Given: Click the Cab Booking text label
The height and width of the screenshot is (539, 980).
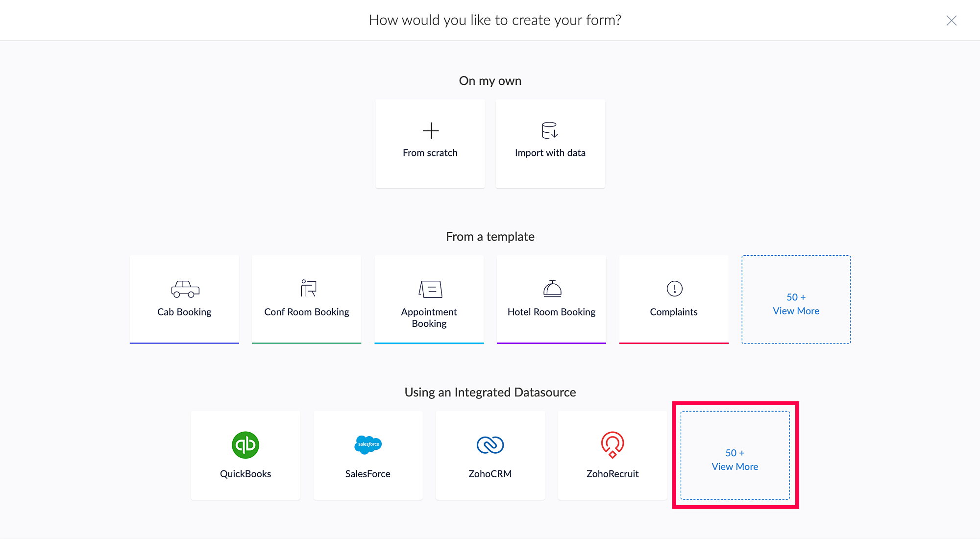Looking at the screenshot, I should coord(184,312).
